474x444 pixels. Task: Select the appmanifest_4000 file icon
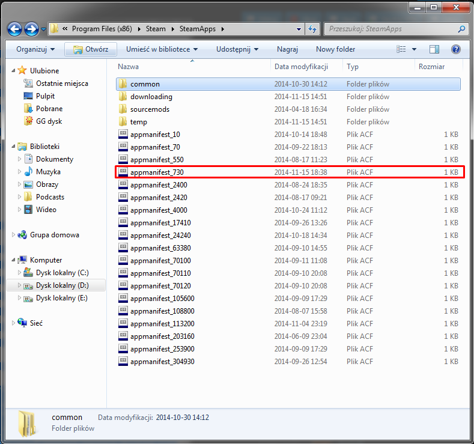pyautogui.click(x=123, y=210)
